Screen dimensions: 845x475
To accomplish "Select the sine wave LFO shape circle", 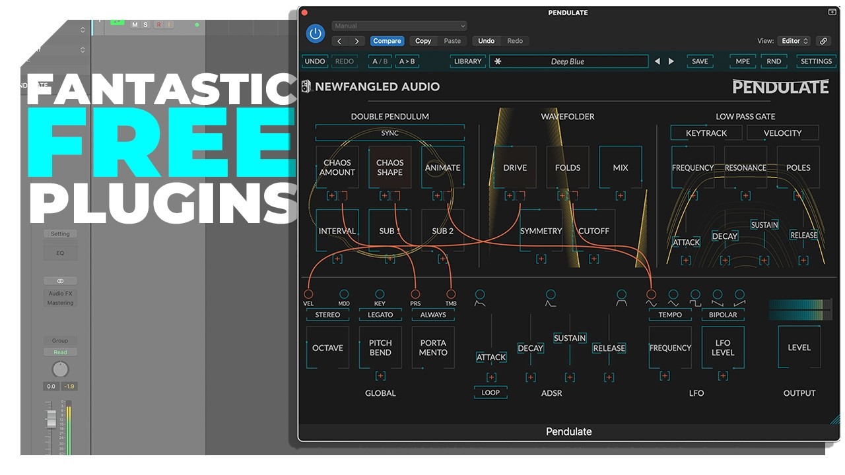I will pos(651,294).
